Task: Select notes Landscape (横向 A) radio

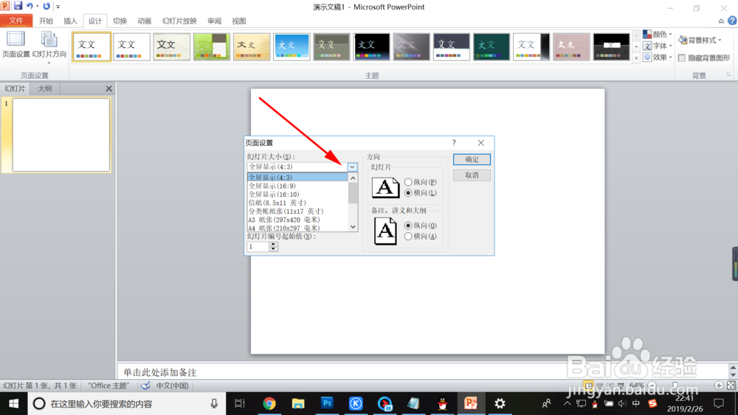Action: pyautogui.click(x=408, y=237)
